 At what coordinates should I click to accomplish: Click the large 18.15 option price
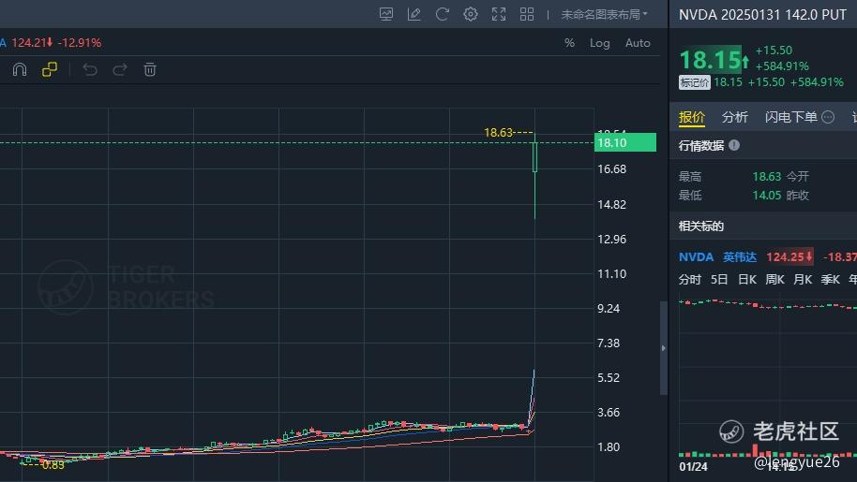(x=710, y=60)
